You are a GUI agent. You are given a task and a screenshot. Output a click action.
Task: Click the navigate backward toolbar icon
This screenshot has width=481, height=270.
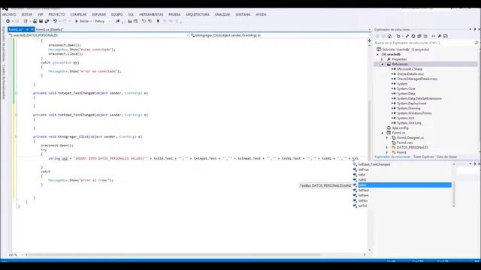pyautogui.click(x=8, y=21)
